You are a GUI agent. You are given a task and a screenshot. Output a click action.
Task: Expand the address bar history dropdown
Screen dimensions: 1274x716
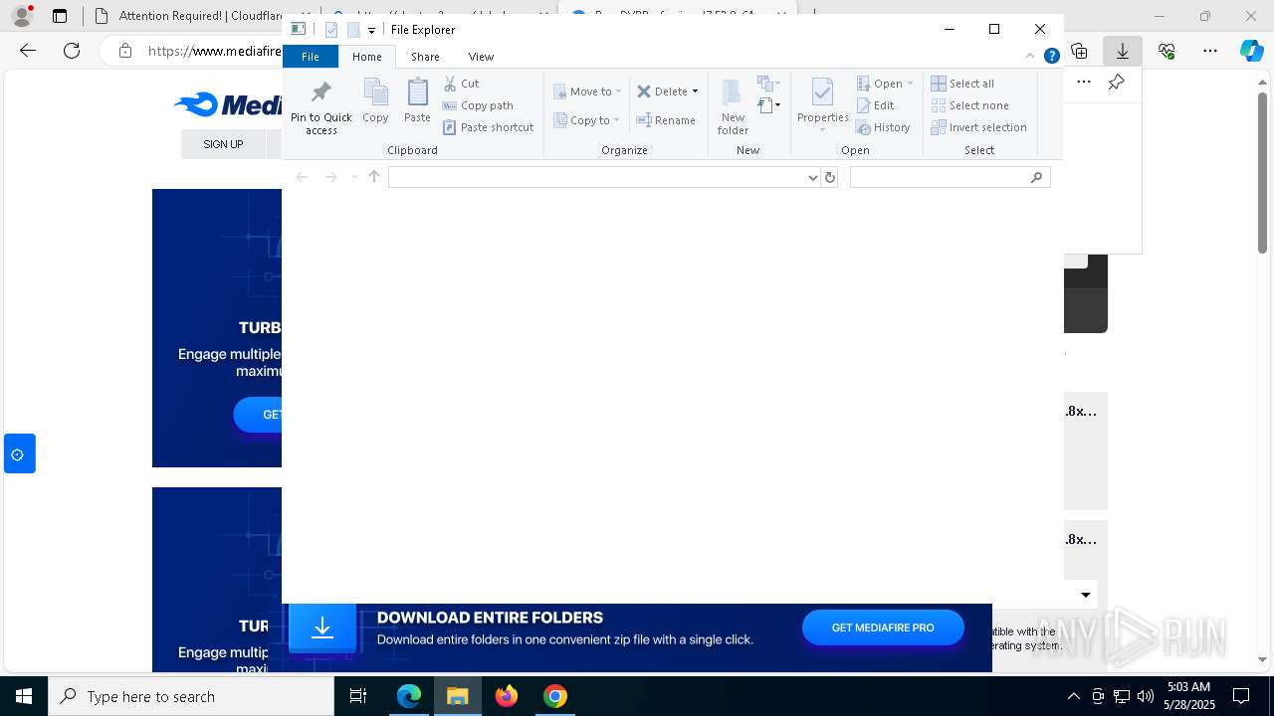click(x=812, y=177)
